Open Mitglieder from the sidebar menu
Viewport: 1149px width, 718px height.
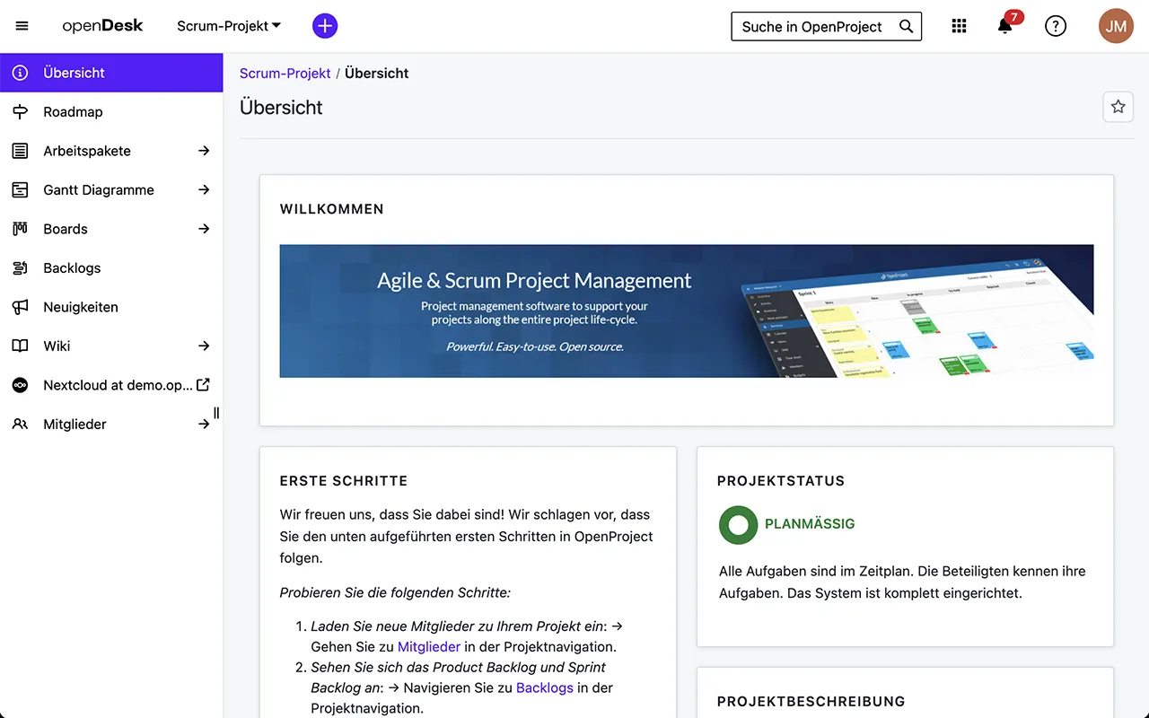(x=75, y=424)
